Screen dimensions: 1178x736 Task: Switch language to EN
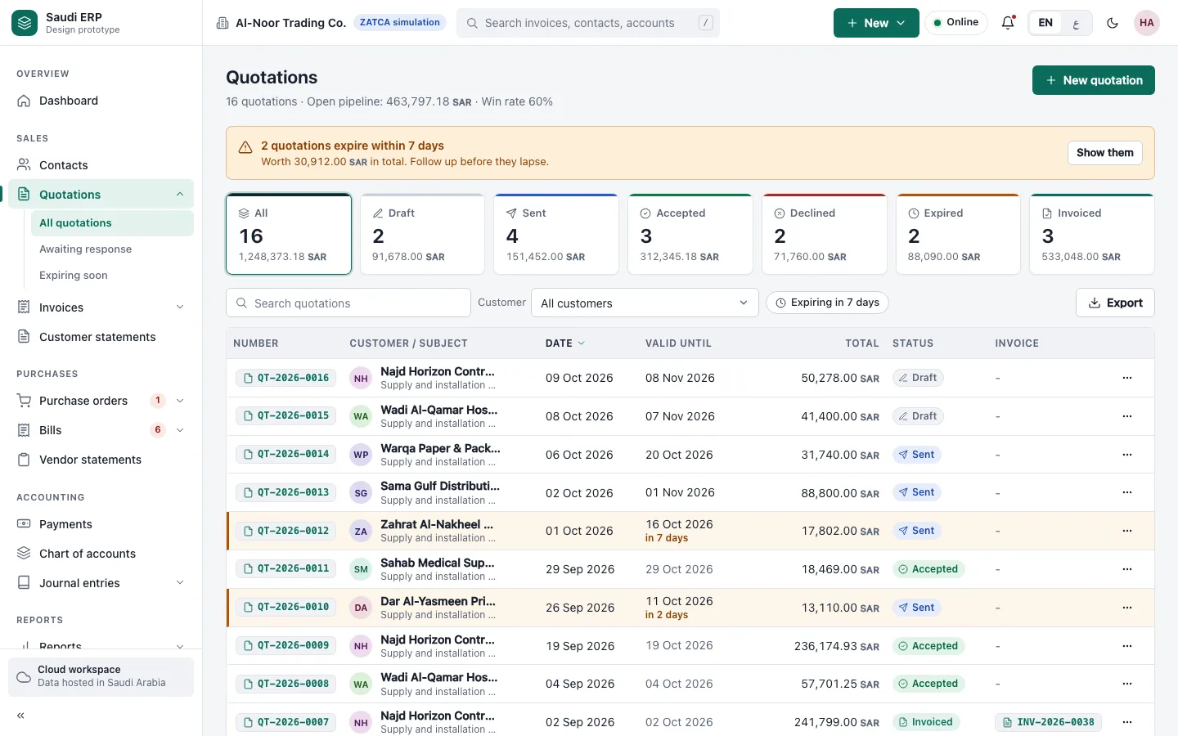coord(1045,23)
